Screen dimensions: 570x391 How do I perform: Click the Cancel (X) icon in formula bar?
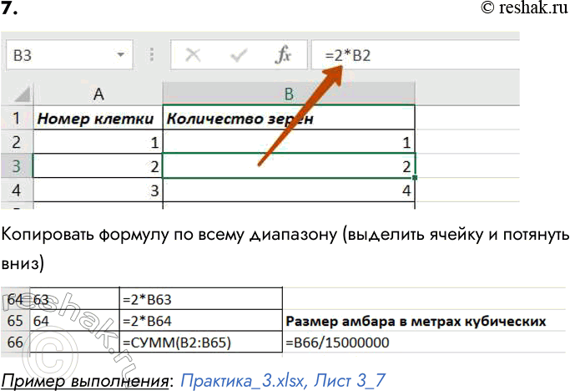click(x=194, y=56)
